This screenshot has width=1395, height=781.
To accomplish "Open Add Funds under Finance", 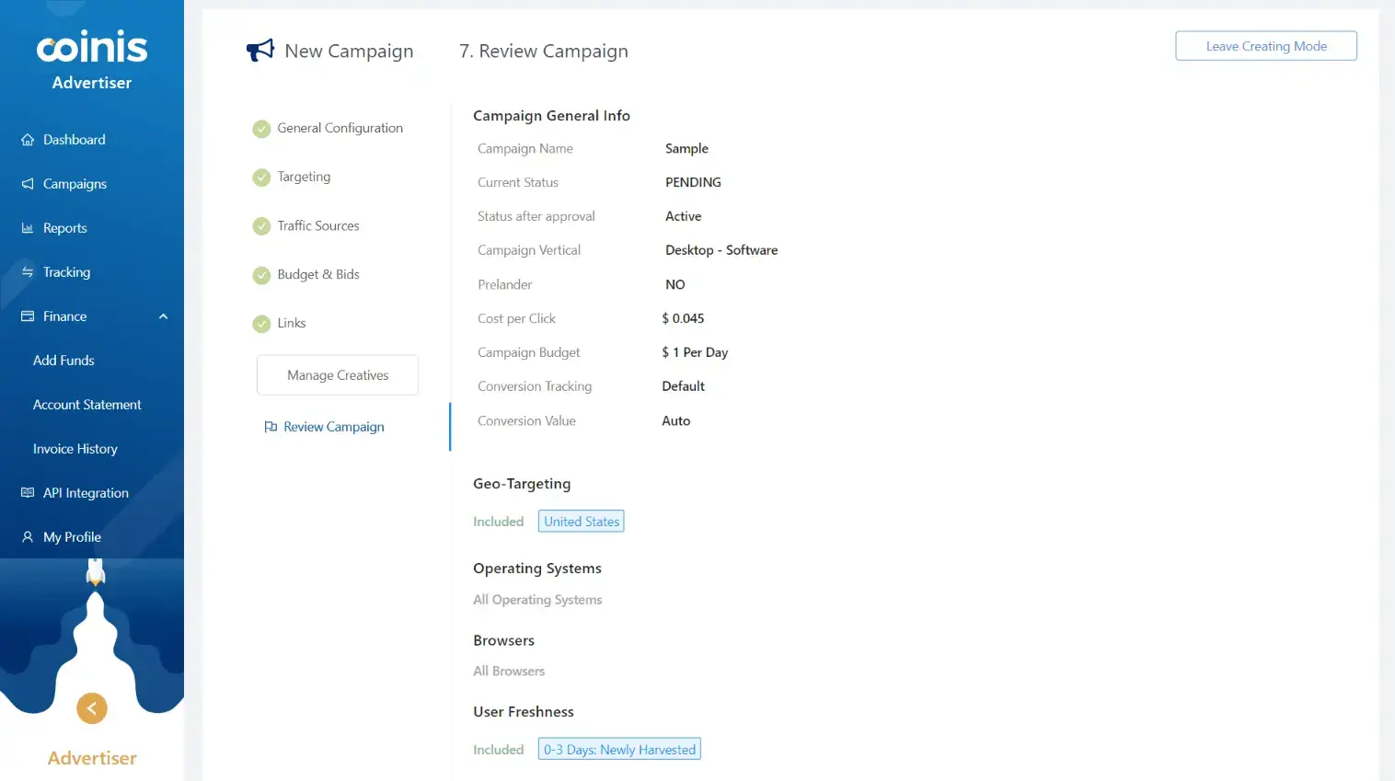I will (63, 361).
